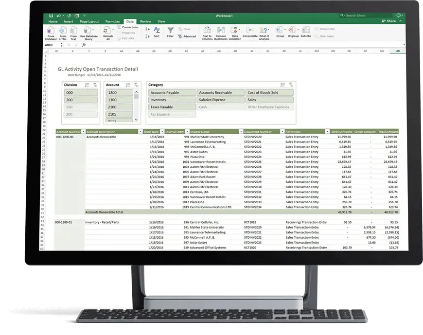This screenshot has height=335, width=423.
Task: Click the Group rows icon
Action: pos(279,30)
